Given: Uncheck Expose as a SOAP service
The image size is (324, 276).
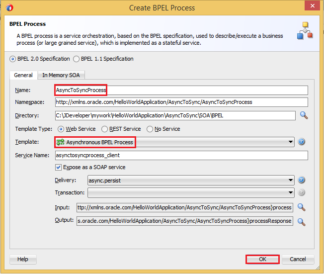Looking at the screenshot, I should click(59, 168).
